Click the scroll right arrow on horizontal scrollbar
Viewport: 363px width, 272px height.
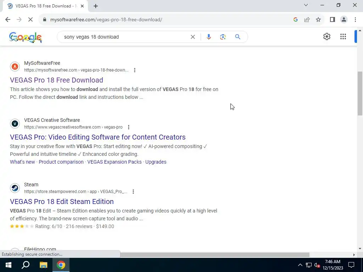[354, 255]
